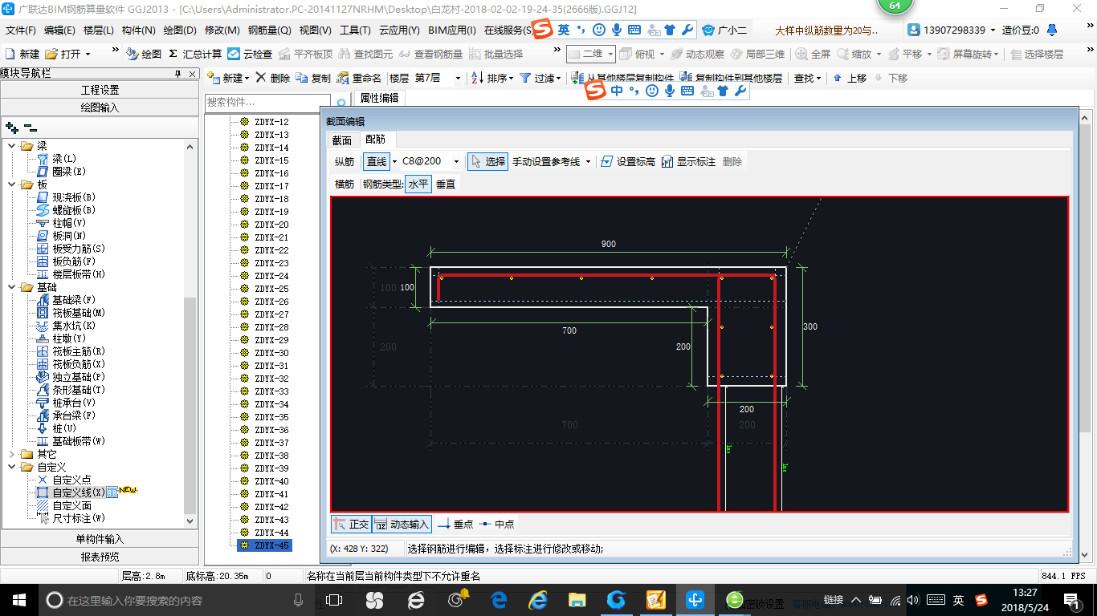The width and height of the screenshot is (1097, 616).
Task: Expand the 其它 tree node
Action: pyautogui.click(x=12, y=454)
